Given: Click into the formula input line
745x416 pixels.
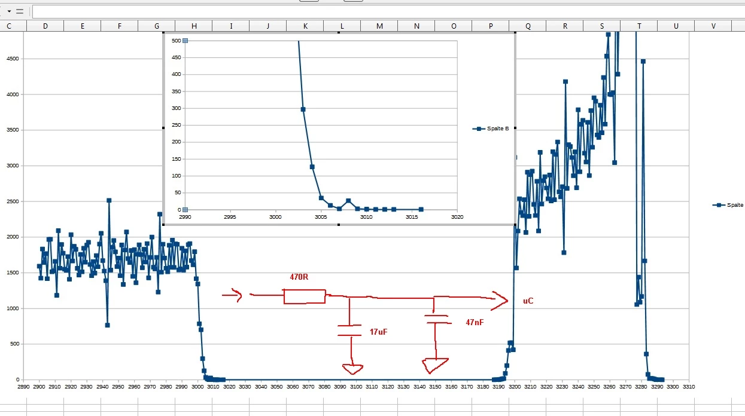Looking at the screenshot, I should click(388, 11).
